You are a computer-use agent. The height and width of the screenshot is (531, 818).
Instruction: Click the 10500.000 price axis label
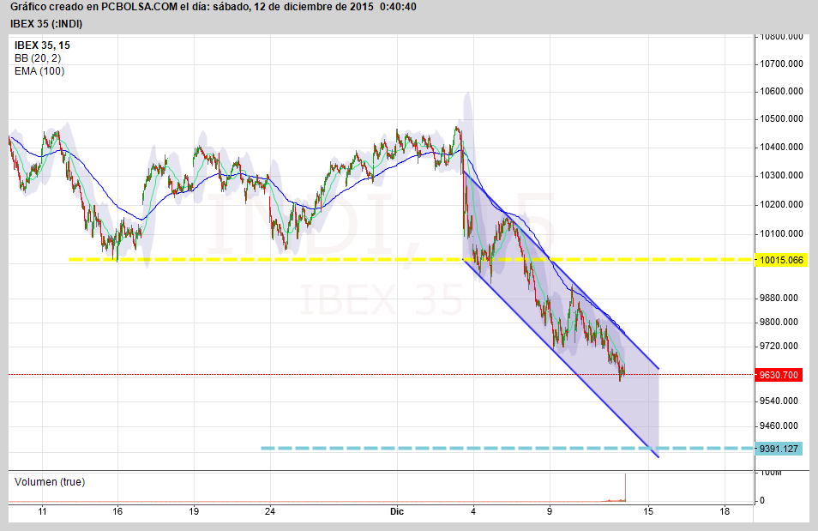pyautogui.click(x=782, y=118)
